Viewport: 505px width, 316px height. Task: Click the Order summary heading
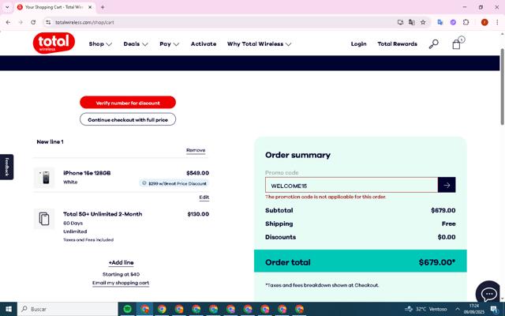coord(298,155)
